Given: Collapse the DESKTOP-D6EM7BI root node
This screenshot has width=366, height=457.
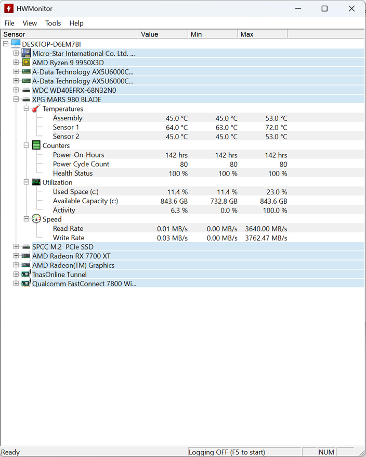Looking at the screenshot, I should coord(6,44).
